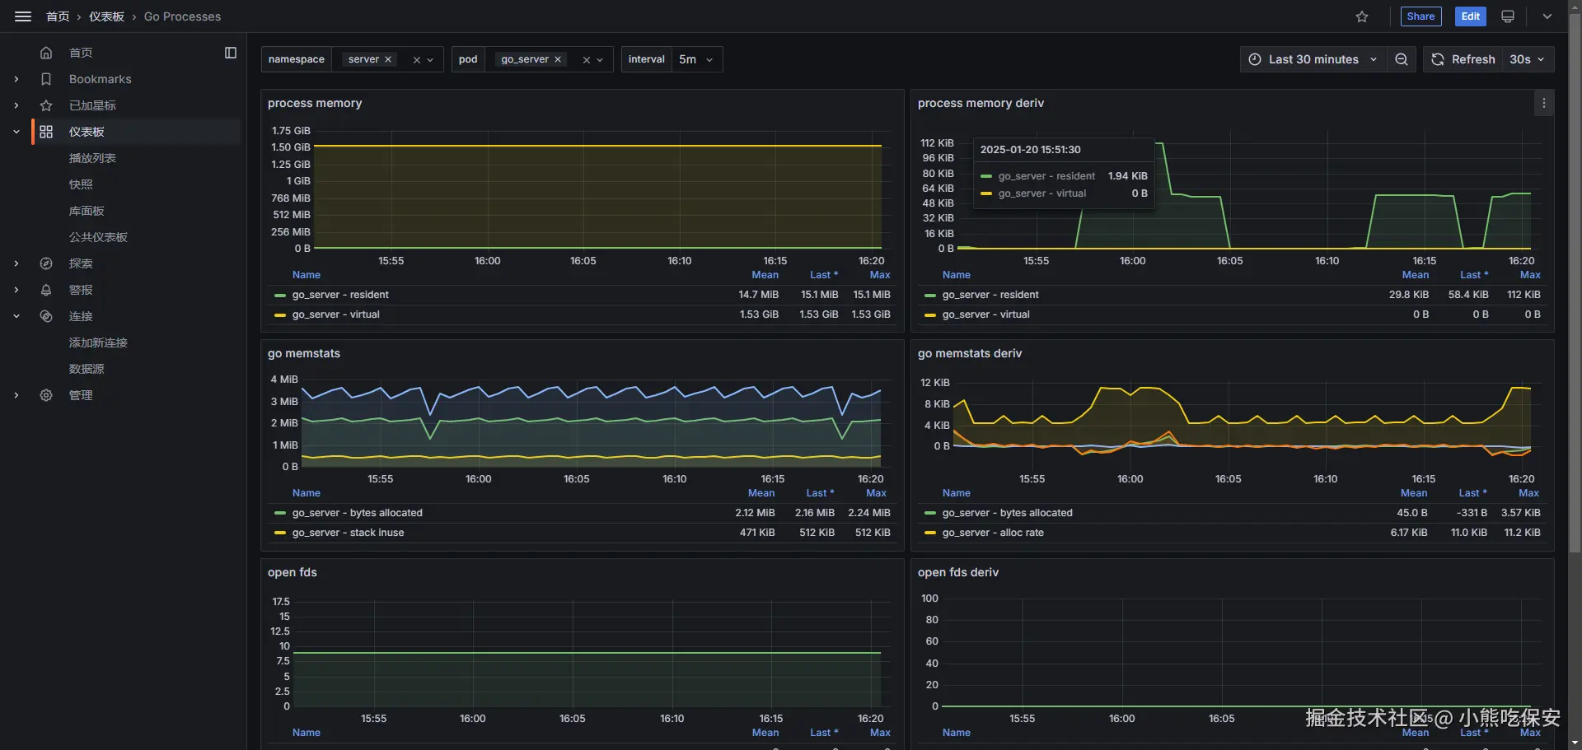The width and height of the screenshot is (1582, 750).
Task: Select 播放列表 in the sidebar
Action: pos(92,158)
